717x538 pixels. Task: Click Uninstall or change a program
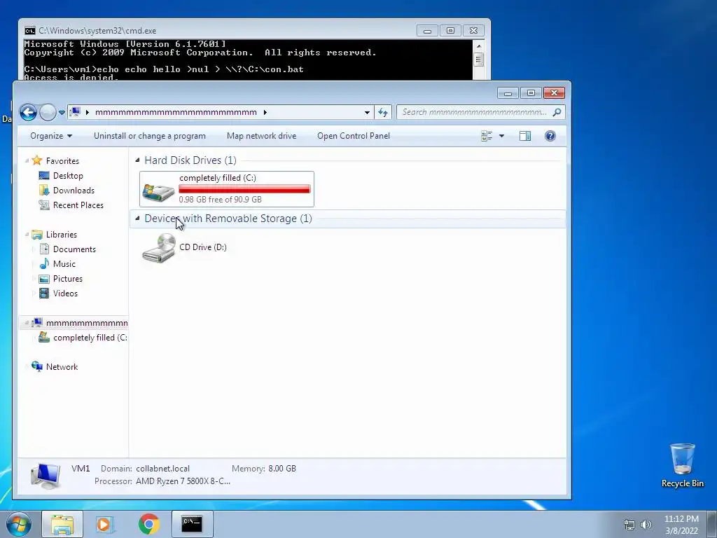pos(150,136)
